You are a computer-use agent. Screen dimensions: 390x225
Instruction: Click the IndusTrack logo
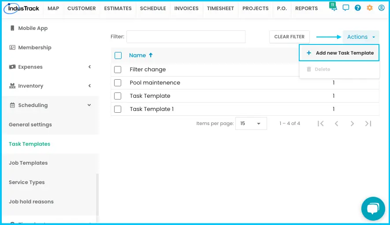[22, 8]
